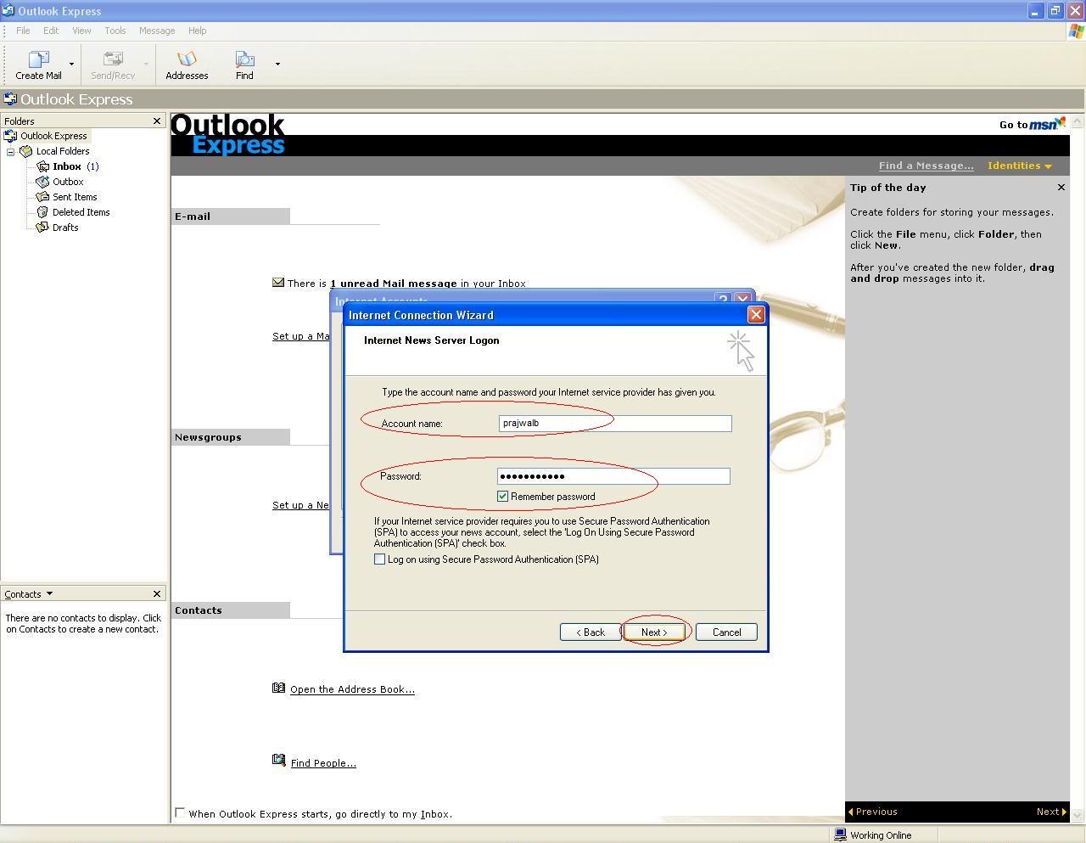Open the Message menu
Viewport: 1086px width, 843px height.
tap(157, 31)
